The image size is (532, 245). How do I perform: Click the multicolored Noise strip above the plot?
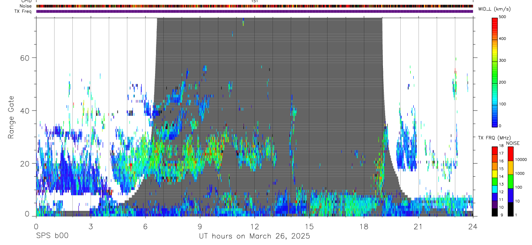pos(255,6)
